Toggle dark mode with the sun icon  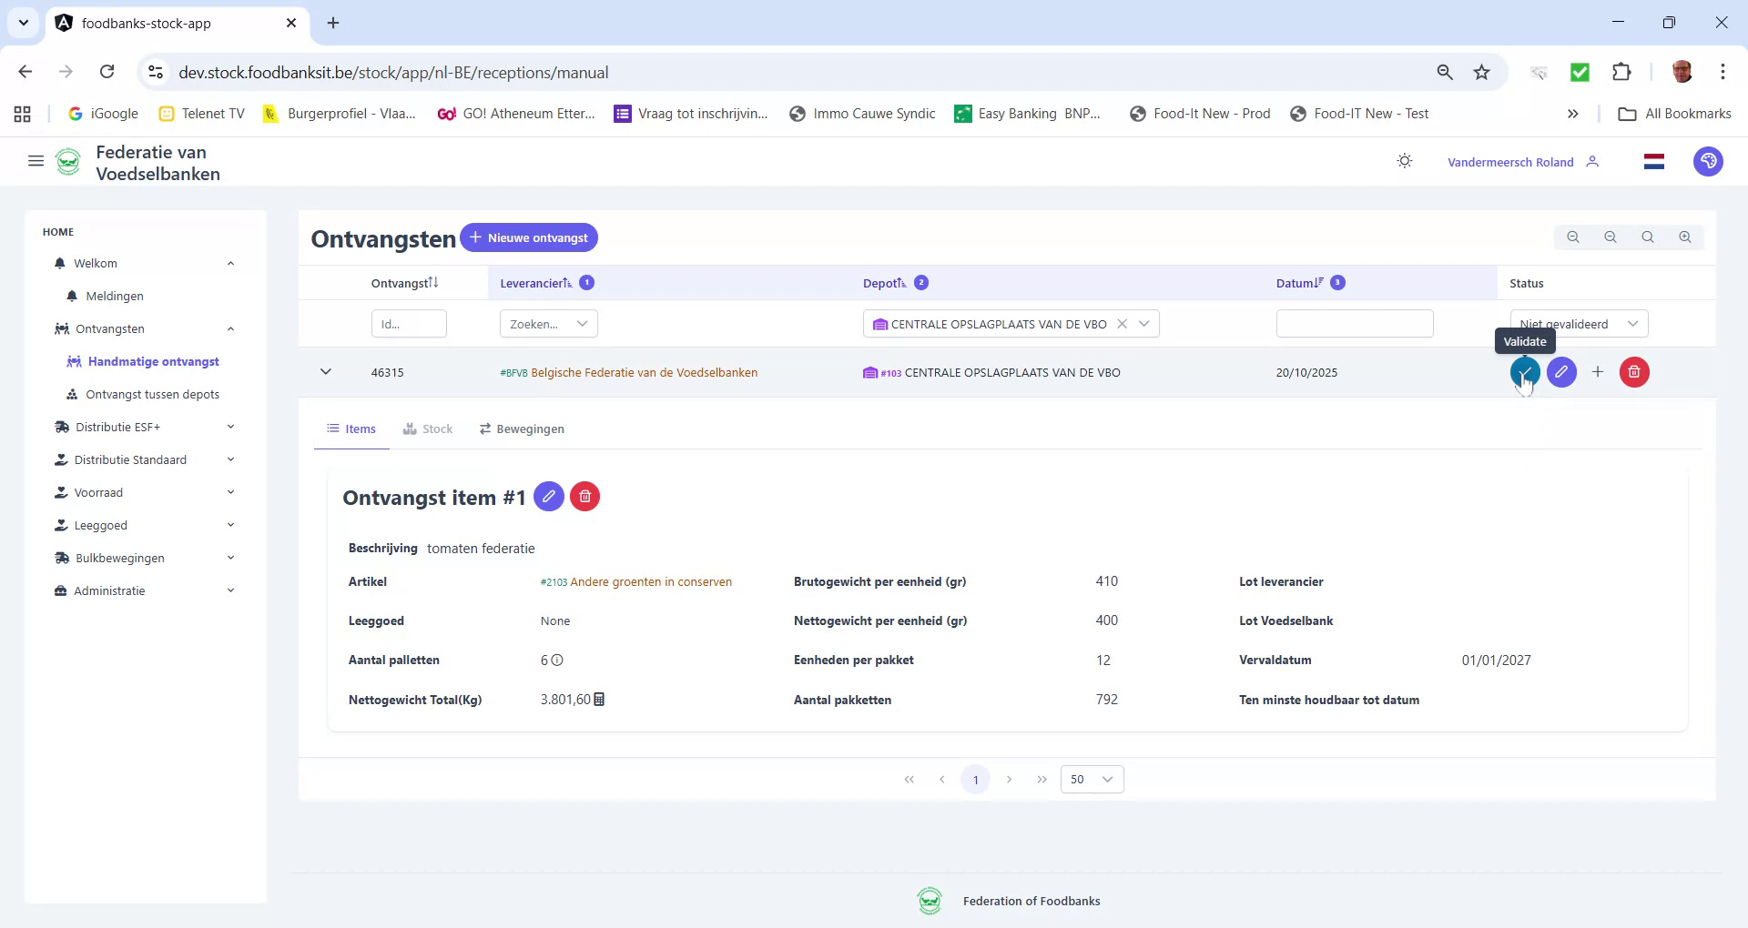pyautogui.click(x=1404, y=161)
